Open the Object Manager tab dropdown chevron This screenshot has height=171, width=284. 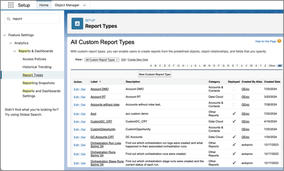click(84, 5)
